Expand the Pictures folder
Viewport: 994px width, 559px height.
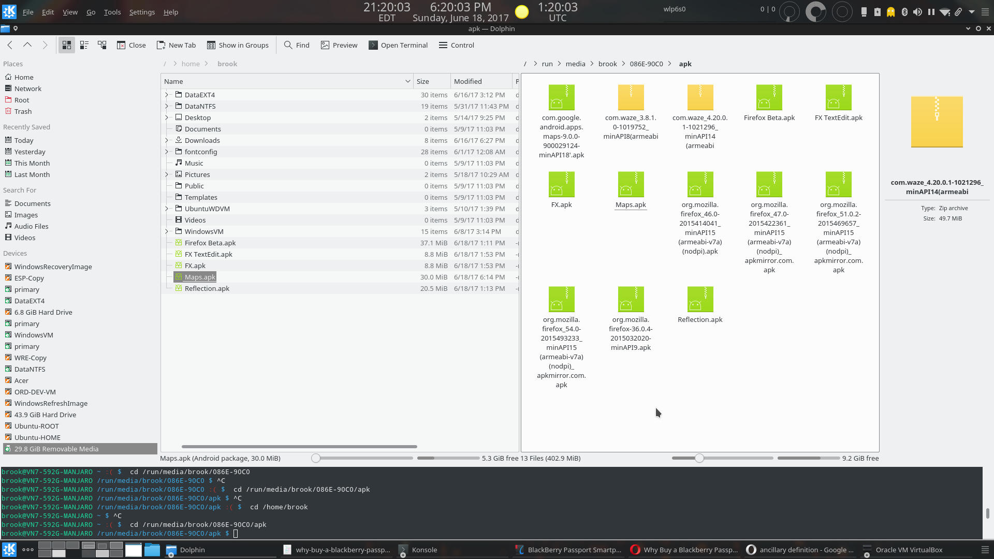(x=167, y=174)
